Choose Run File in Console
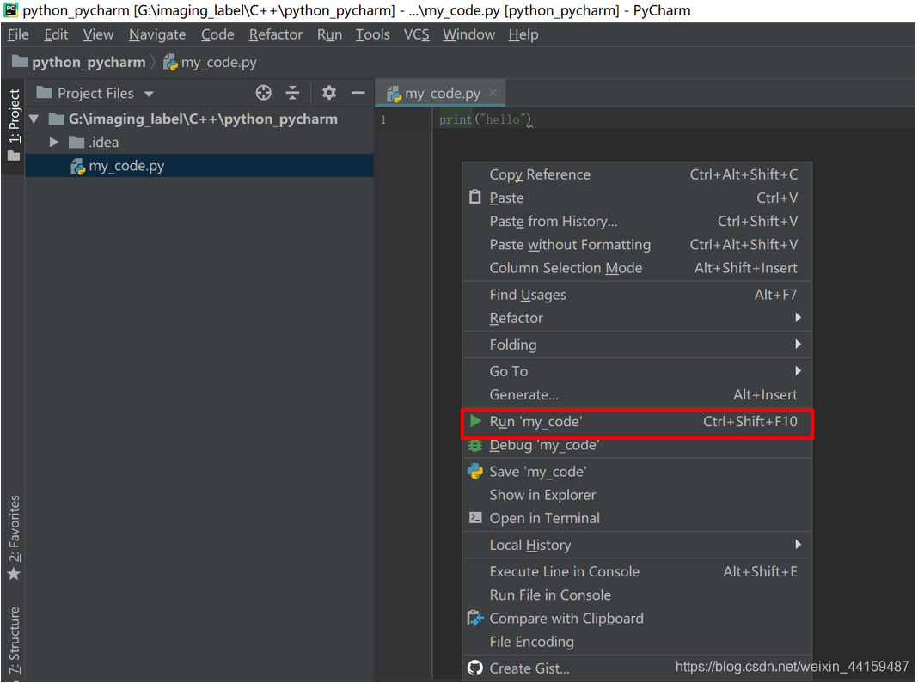918x683 pixels. tap(637, 595)
